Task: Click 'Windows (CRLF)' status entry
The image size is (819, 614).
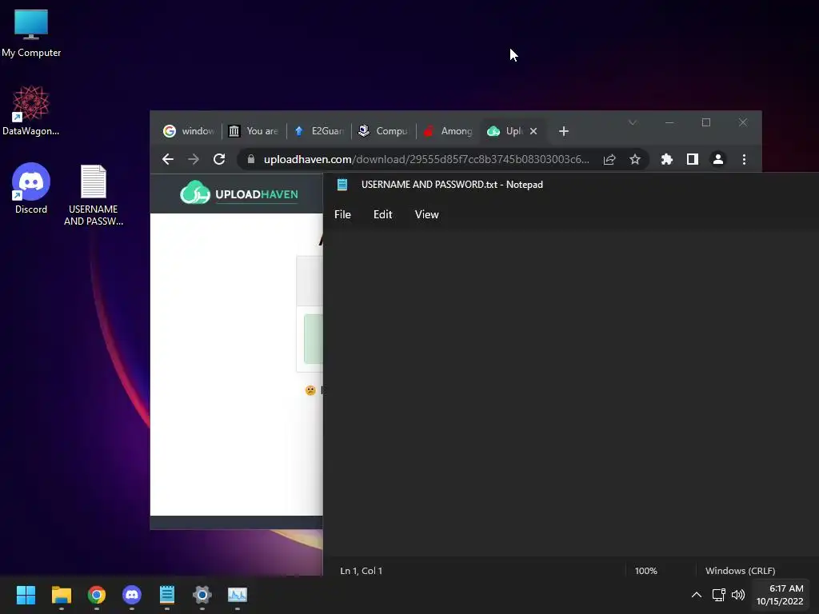Action: coord(740,571)
